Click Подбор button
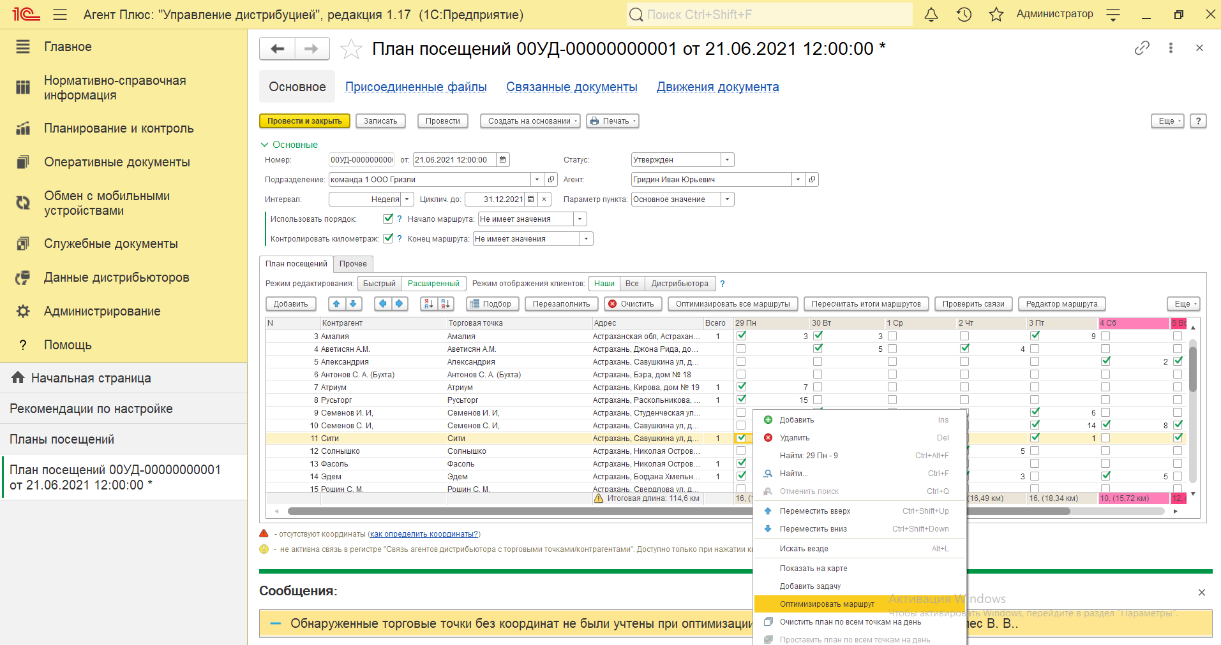Screen dimensions: 1221x645 pyautogui.click(x=491, y=304)
